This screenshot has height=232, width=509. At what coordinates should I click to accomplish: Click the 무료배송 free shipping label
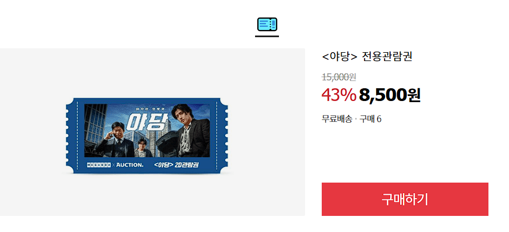coord(337,119)
